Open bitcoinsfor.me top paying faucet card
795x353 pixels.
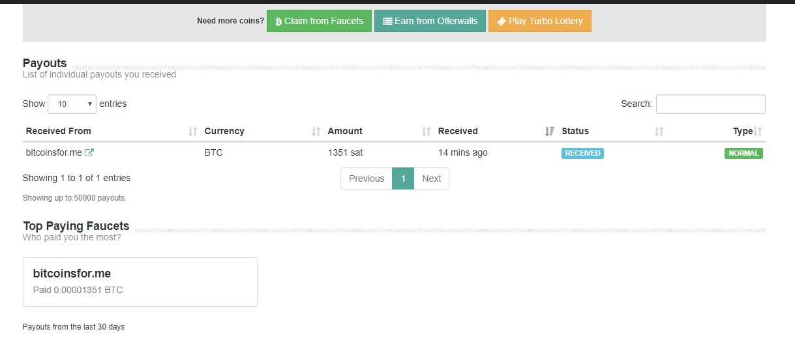pyautogui.click(x=140, y=282)
